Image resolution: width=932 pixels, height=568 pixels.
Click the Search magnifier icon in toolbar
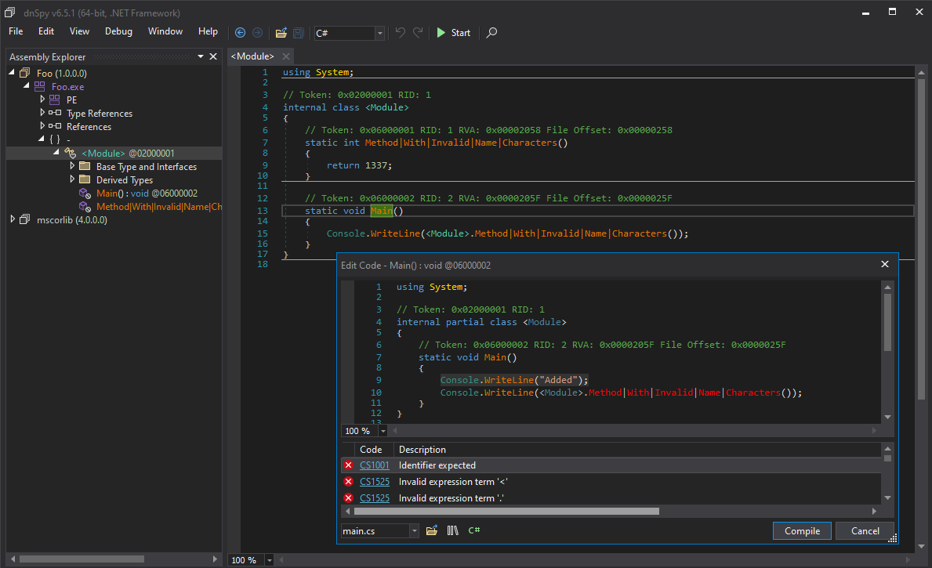(x=491, y=33)
